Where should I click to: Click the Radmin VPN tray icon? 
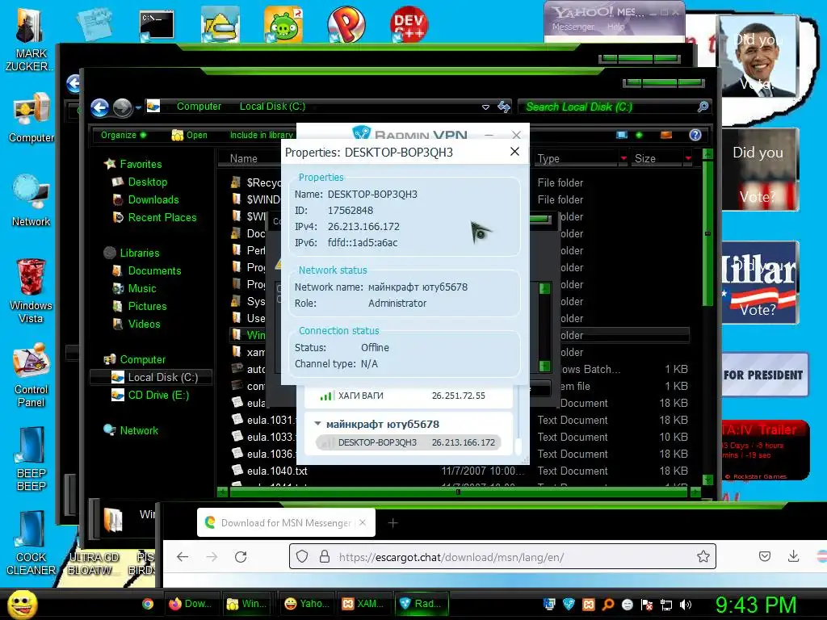coord(569,605)
